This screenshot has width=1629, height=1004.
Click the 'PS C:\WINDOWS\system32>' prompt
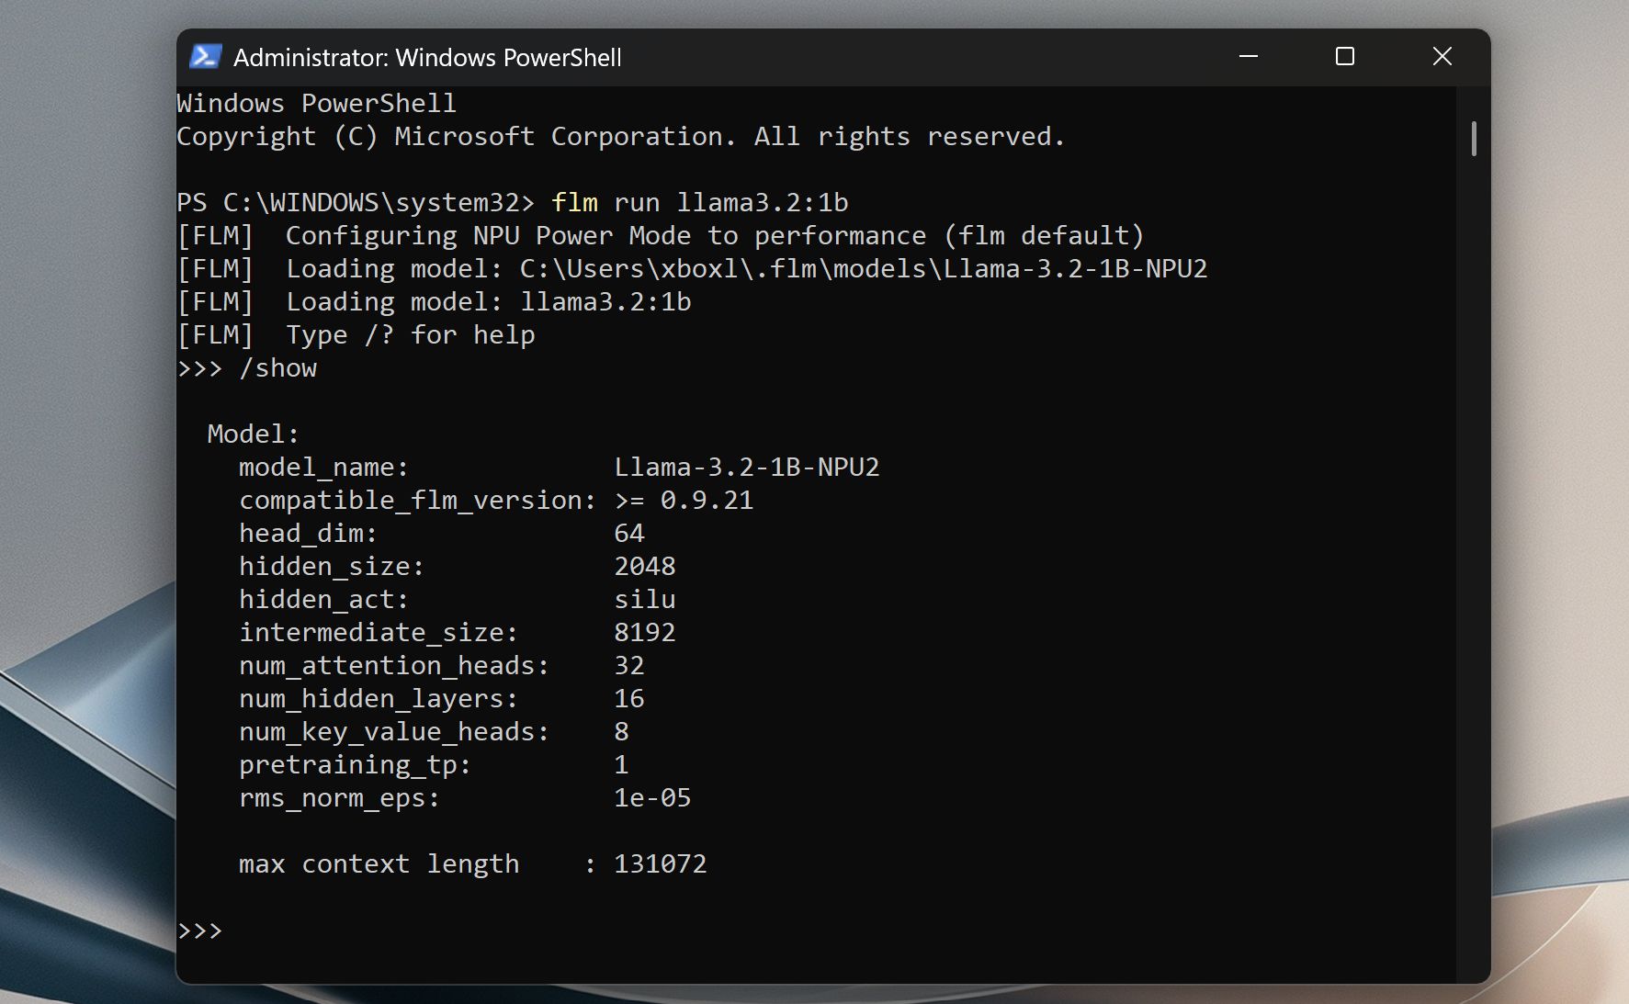[356, 203]
